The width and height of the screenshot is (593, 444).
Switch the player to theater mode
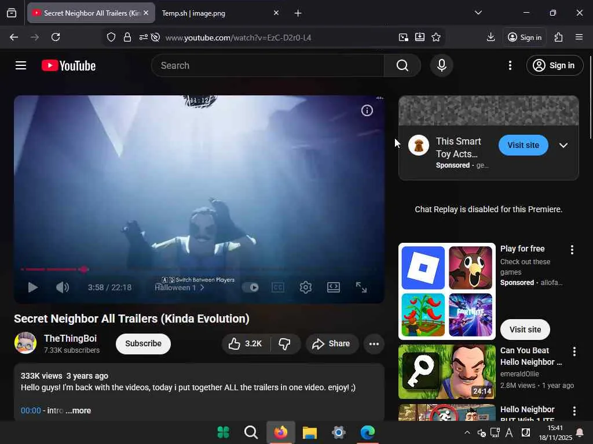(333, 288)
